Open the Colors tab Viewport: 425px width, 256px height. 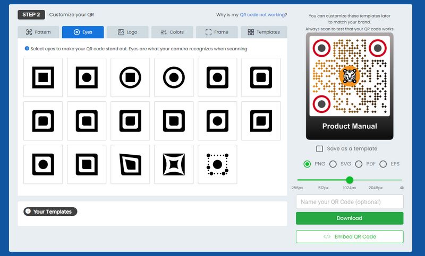(172, 32)
